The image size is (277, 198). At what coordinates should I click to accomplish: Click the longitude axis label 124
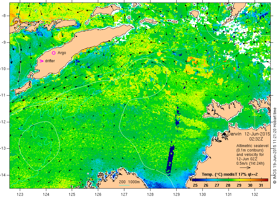point(46,194)
